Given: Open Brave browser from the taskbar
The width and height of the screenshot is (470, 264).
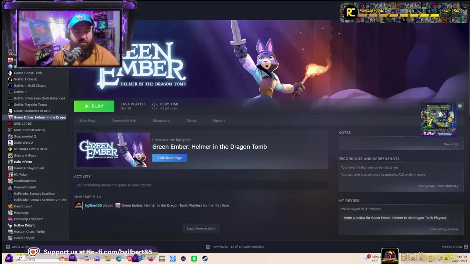Looking at the screenshot, I should tap(130, 258).
